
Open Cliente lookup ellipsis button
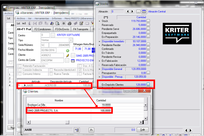click(x=73, y=55)
